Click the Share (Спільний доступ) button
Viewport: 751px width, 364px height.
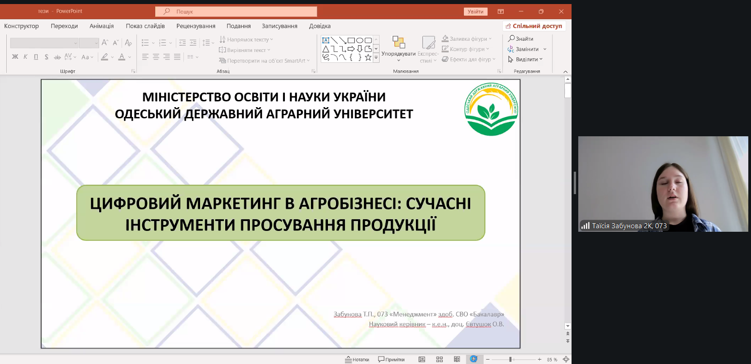(x=534, y=26)
